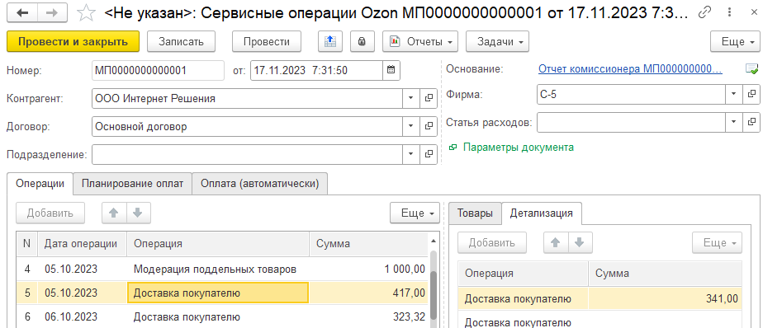This screenshot has height=328, width=763.
Task: Click into the Подразделение input field
Action: 247,155
